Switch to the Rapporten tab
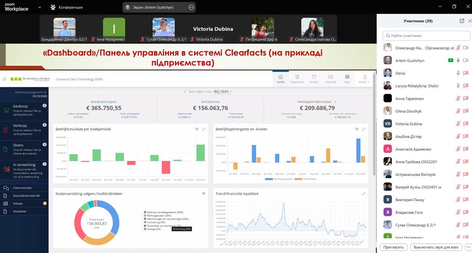The image size is (472, 253). [x=297, y=79]
